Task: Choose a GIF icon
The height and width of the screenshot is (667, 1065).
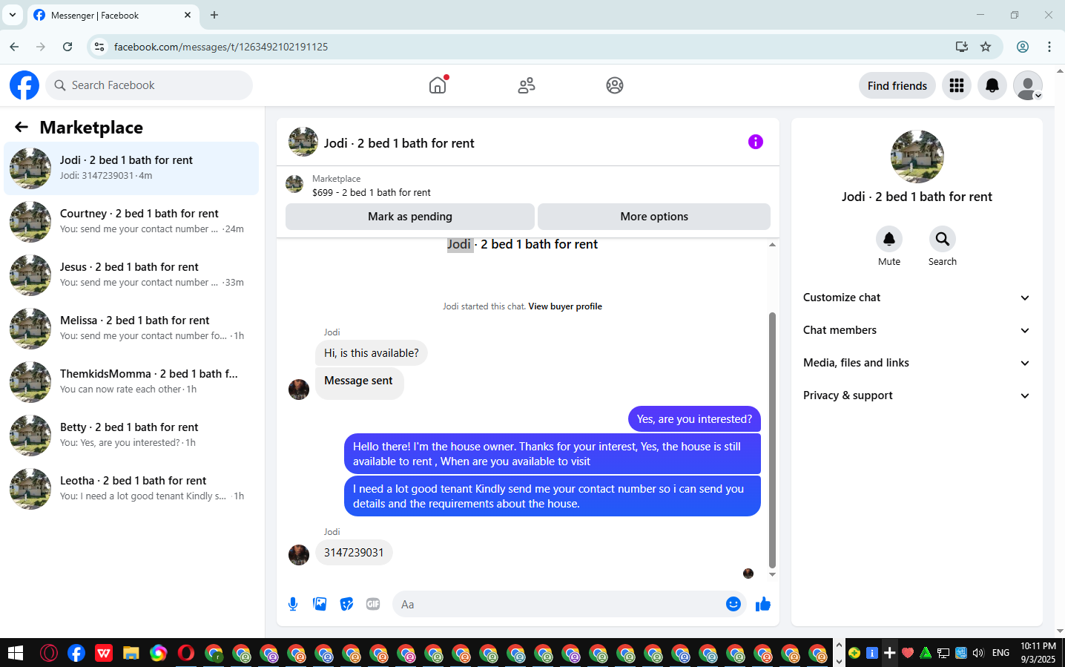Action: point(373,604)
